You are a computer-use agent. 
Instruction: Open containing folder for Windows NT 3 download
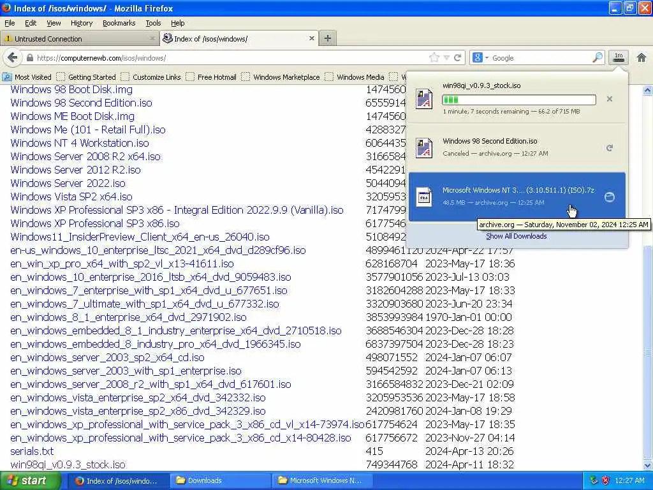tap(609, 197)
